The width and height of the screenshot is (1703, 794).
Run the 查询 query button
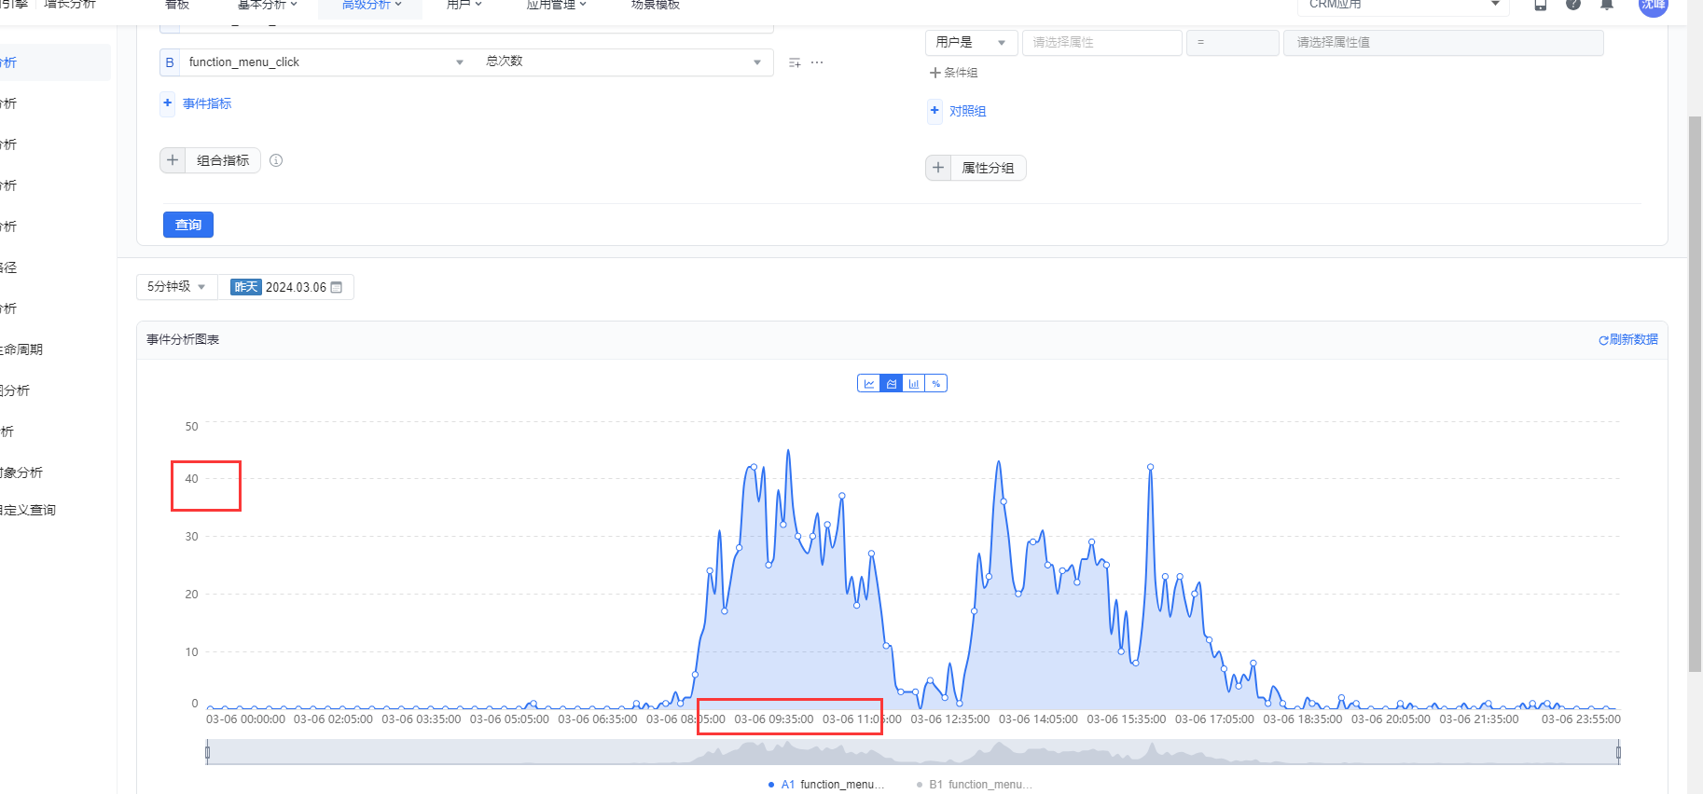pyautogui.click(x=188, y=225)
